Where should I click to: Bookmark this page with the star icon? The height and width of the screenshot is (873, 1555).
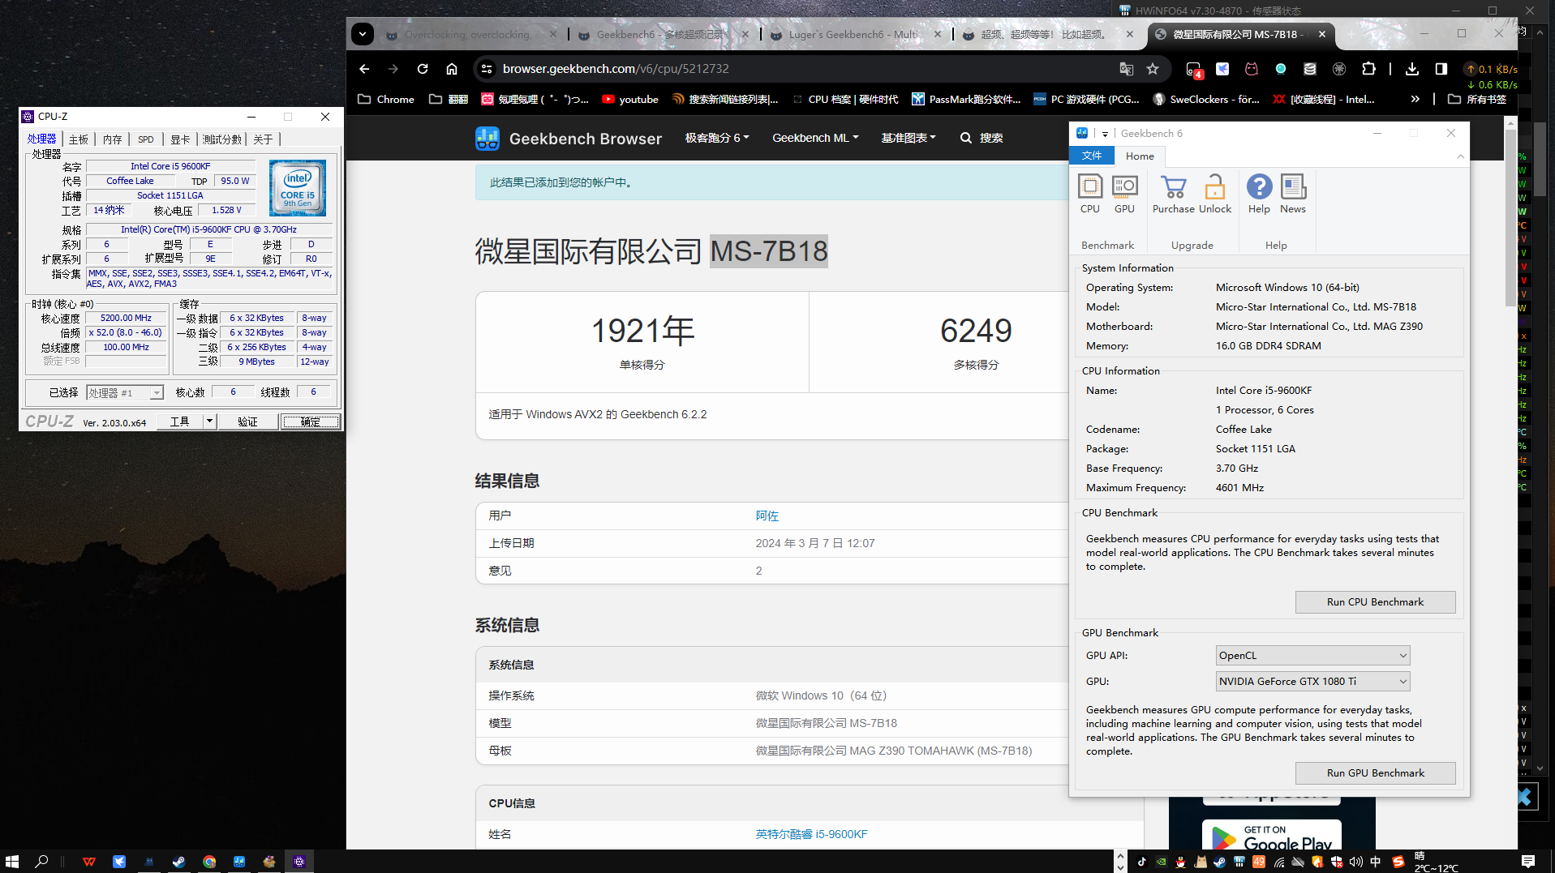pos(1153,69)
